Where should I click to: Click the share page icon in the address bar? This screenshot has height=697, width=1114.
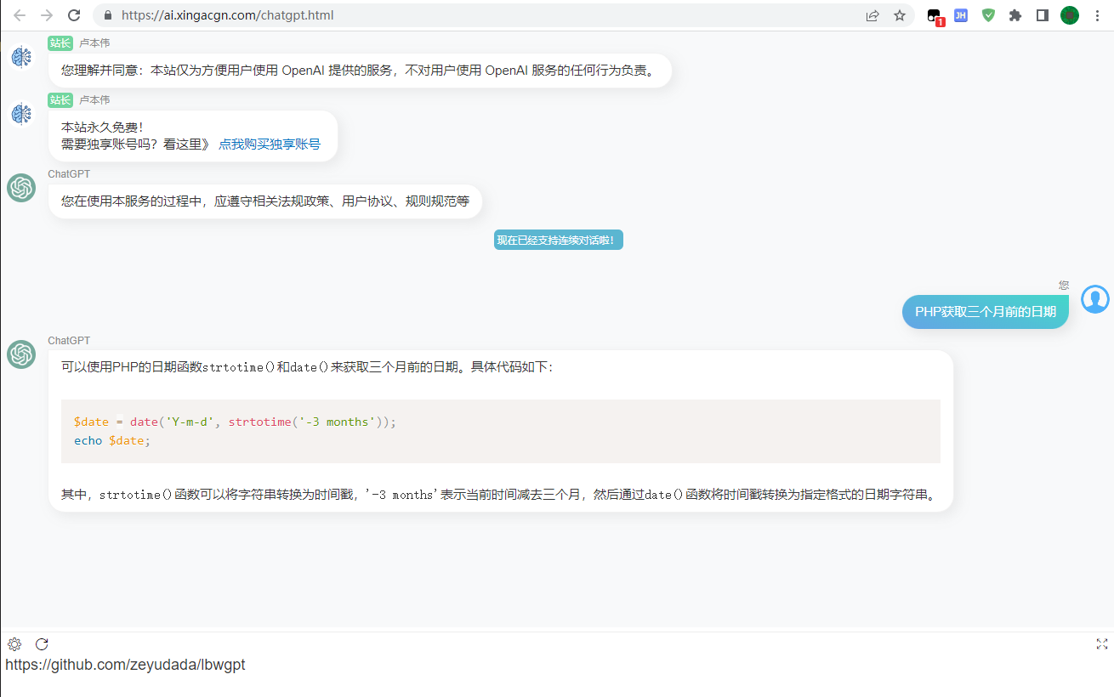[872, 15]
